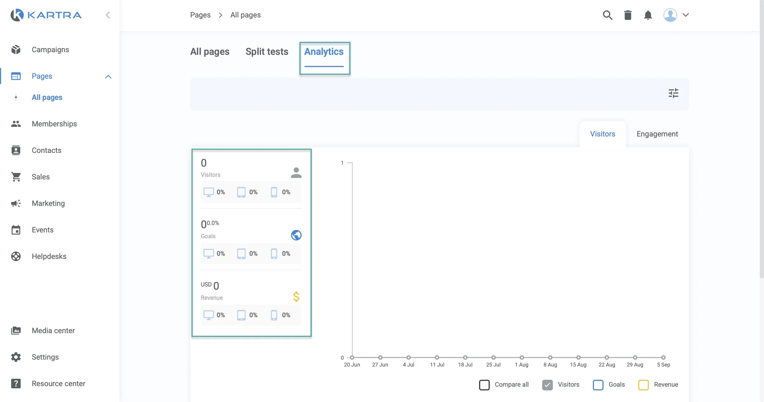Click the Kartra logo
764x402 pixels.
tap(46, 15)
